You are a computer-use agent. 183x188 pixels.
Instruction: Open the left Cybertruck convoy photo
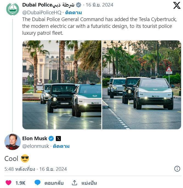coord(62,85)
